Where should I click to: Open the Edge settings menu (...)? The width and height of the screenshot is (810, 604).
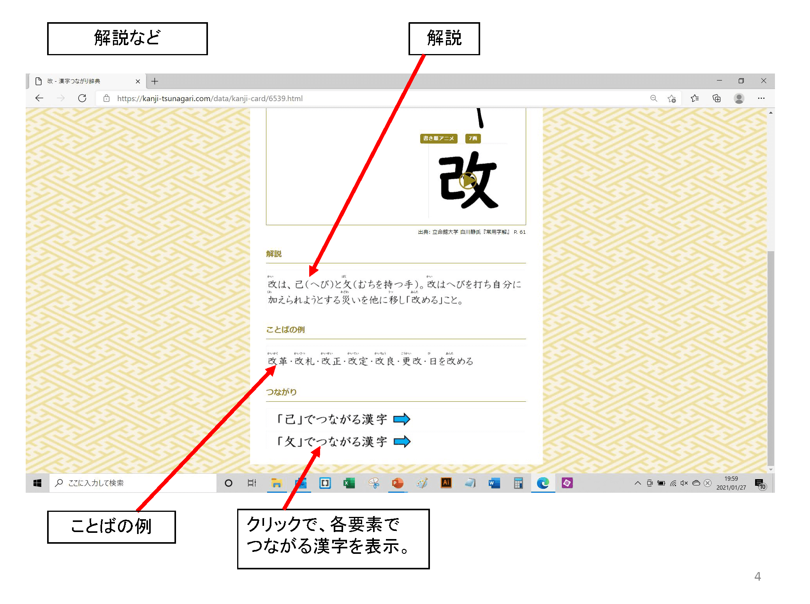click(x=761, y=98)
